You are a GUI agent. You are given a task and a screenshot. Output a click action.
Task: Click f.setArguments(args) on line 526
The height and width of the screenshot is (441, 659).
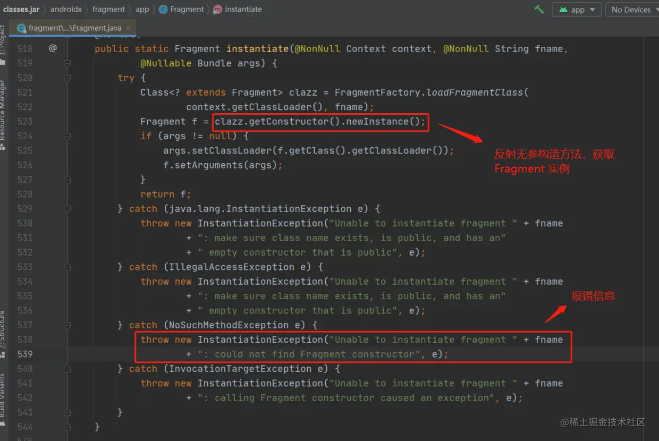coord(220,165)
